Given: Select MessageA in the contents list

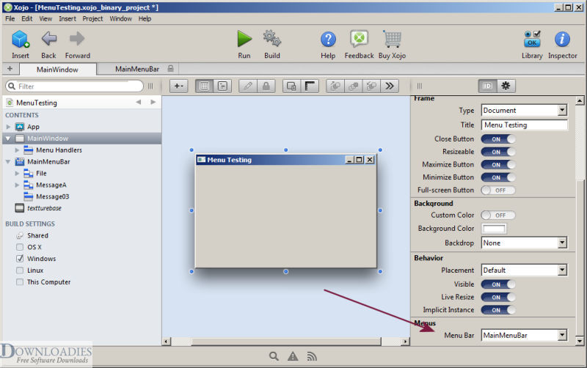Looking at the screenshot, I should [x=51, y=185].
